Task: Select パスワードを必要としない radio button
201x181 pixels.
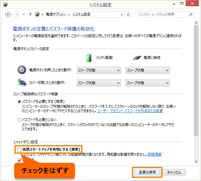Action: click(x=19, y=120)
